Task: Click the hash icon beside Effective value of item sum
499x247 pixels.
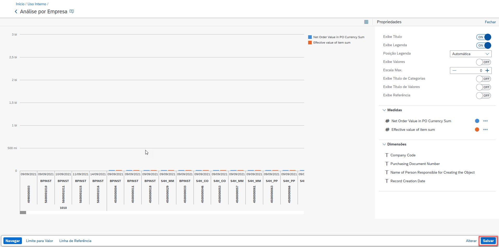Action: click(x=387, y=130)
